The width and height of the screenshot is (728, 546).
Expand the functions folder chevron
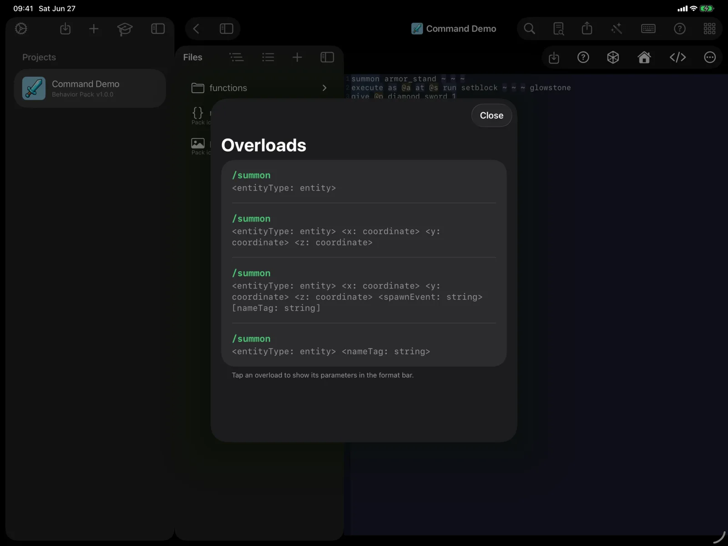point(324,88)
